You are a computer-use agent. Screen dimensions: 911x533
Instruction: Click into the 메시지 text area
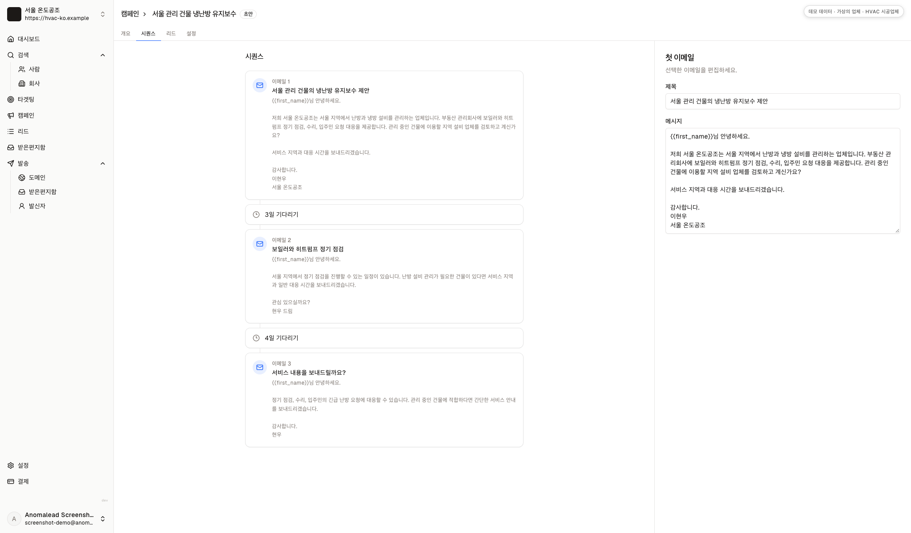pos(782,181)
